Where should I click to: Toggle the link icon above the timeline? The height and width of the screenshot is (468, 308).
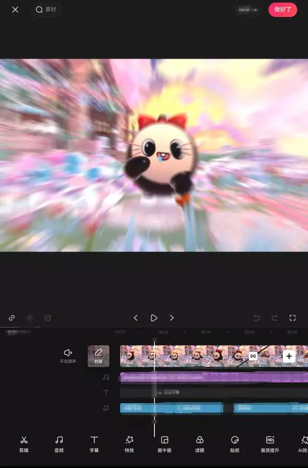coord(12,318)
